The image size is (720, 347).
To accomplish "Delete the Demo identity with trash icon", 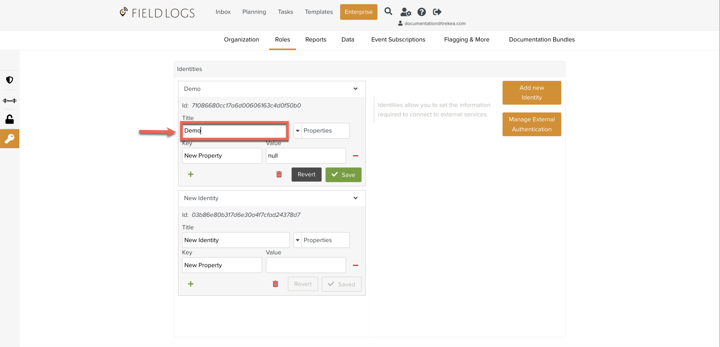I will [x=279, y=174].
